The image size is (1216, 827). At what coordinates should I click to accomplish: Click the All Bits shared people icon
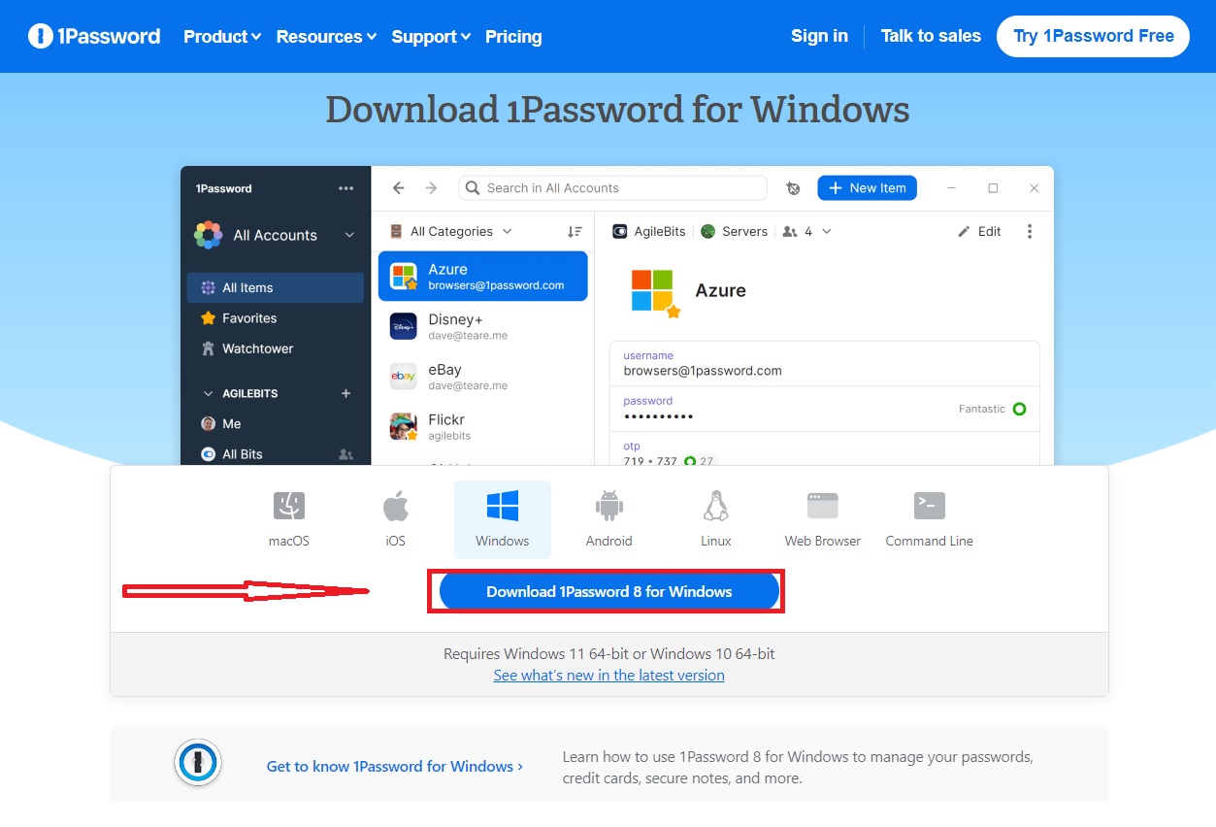[345, 453]
